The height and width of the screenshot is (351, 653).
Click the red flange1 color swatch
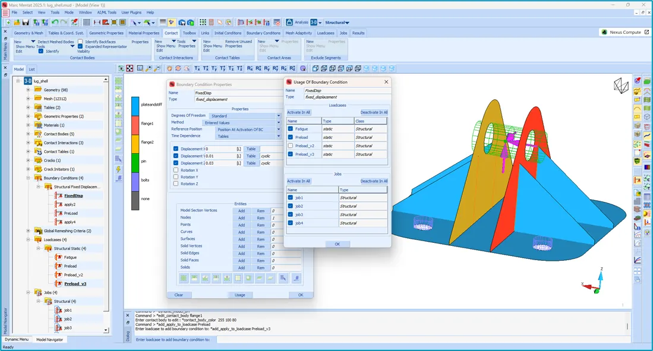pyautogui.click(x=135, y=124)
